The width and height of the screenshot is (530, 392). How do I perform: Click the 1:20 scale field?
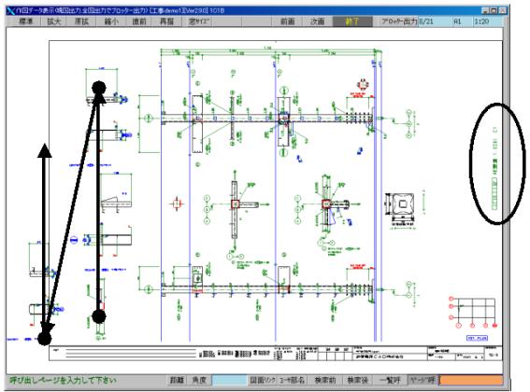pos(487,21)
